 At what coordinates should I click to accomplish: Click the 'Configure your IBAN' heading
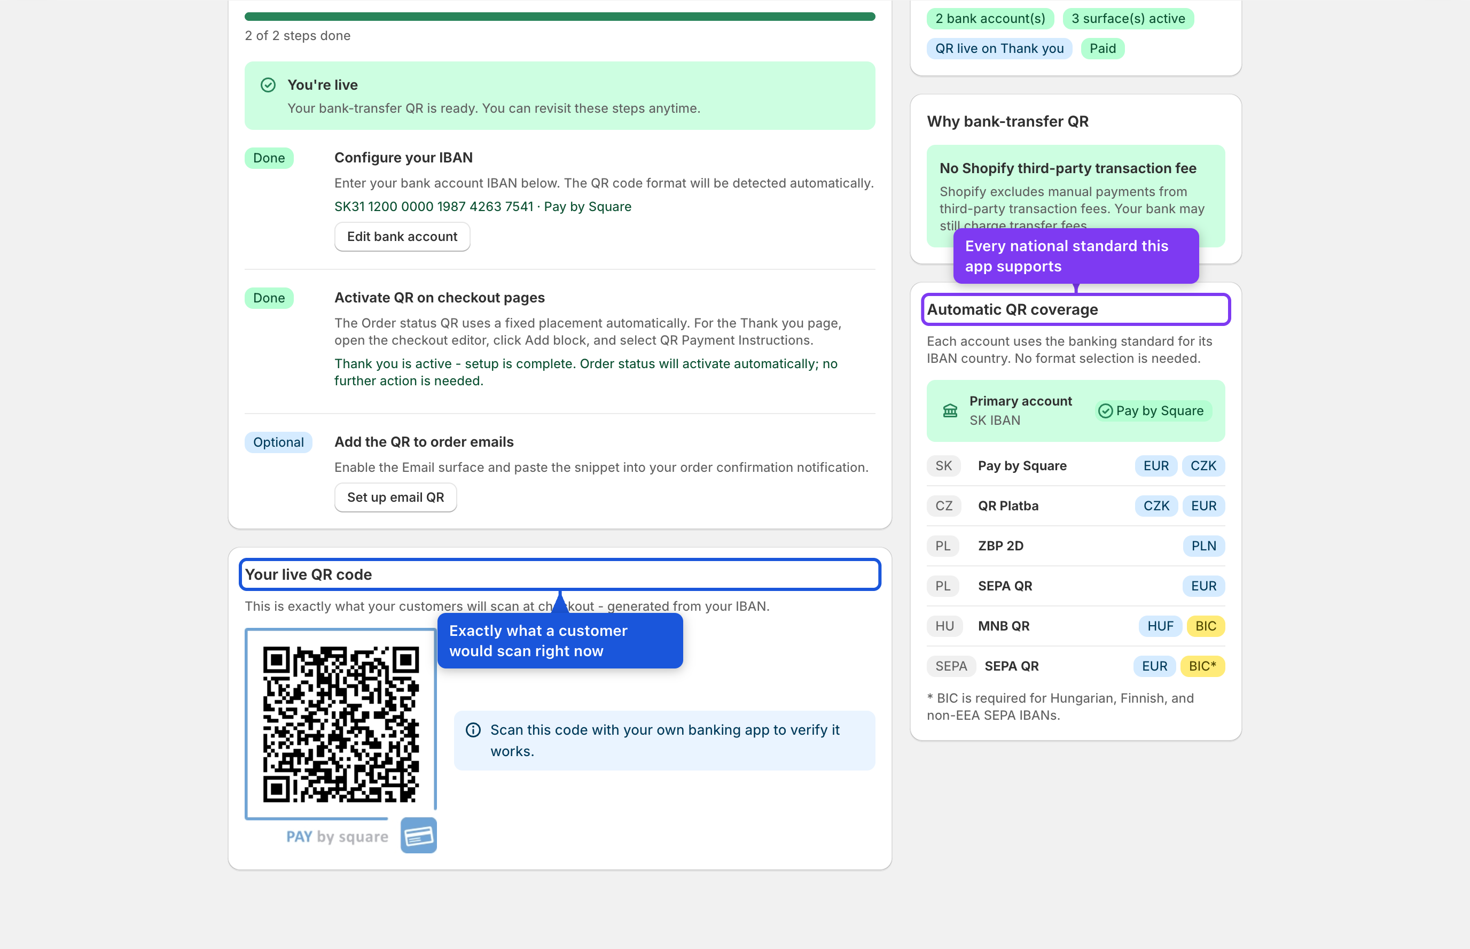click(403, 158)
